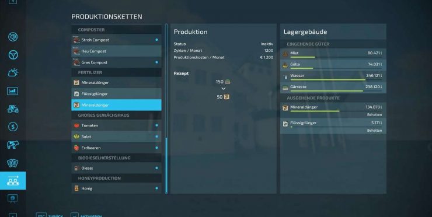The image size is (432, 217).
Task: Open the map globe sidebar icon
Action: [13, 37]
